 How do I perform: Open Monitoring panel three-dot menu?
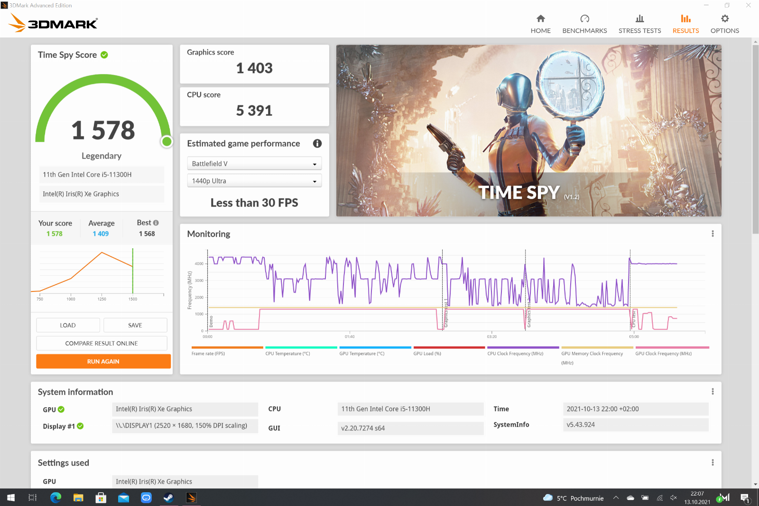(713, 234)
